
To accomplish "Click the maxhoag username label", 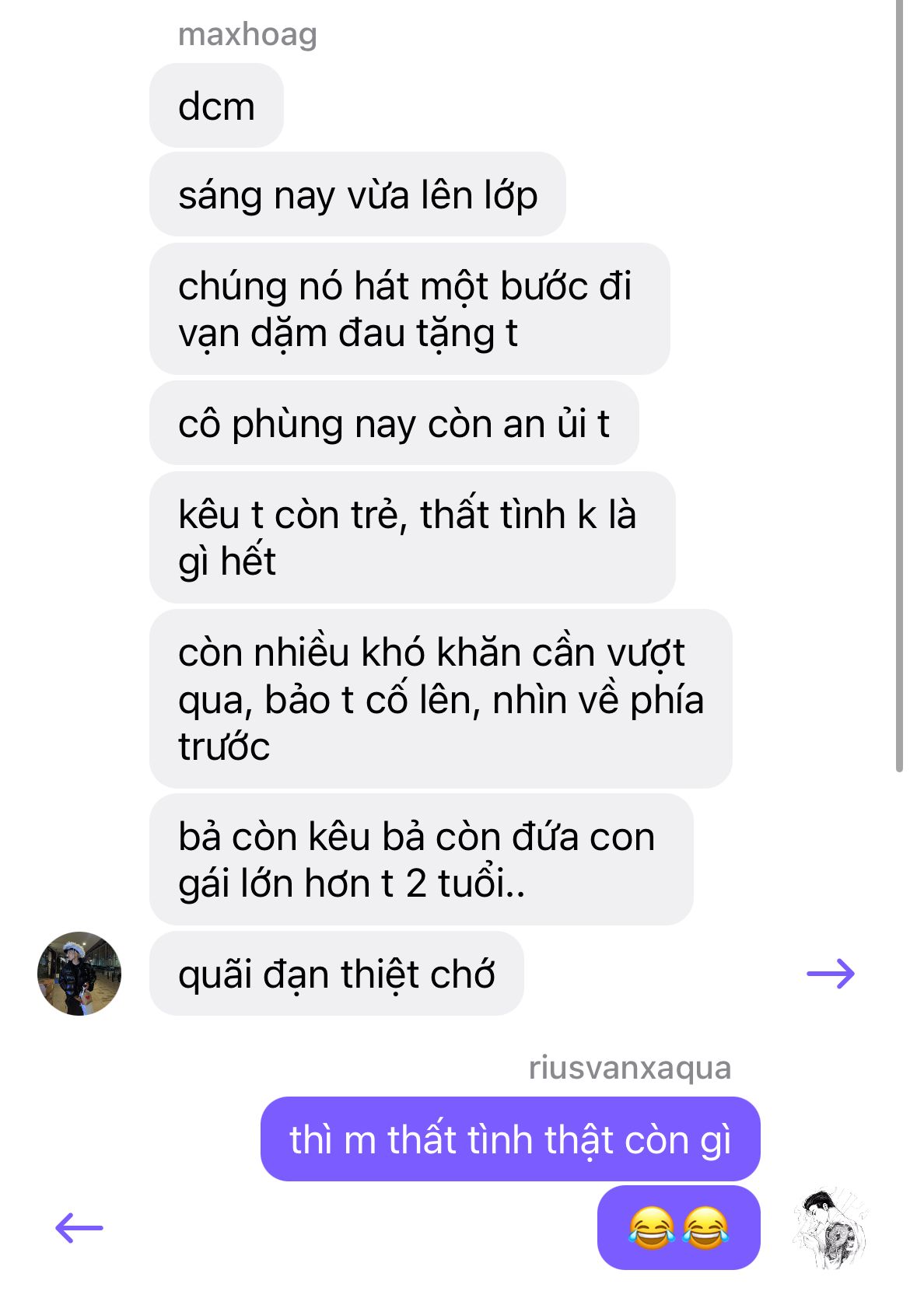I will 247,34.
